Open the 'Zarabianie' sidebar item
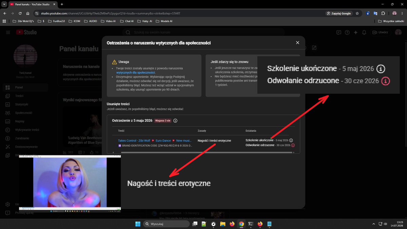Image resolution: width=407 pixels, height=229 pixels. 25,138
